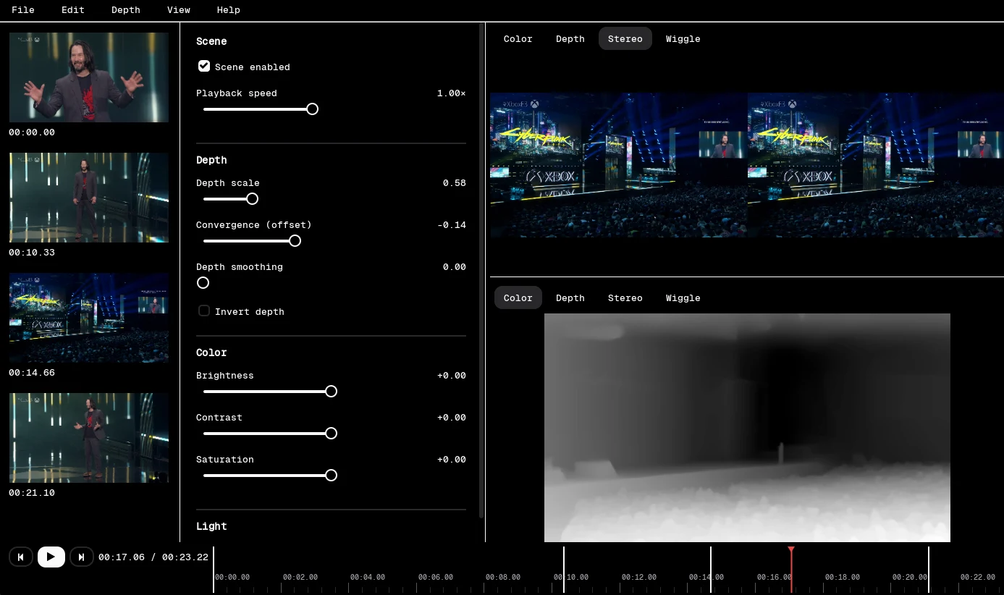1004x595 pixels.
Task: Switch the bottom viewer to Depth tab
Action: (570, 297)
